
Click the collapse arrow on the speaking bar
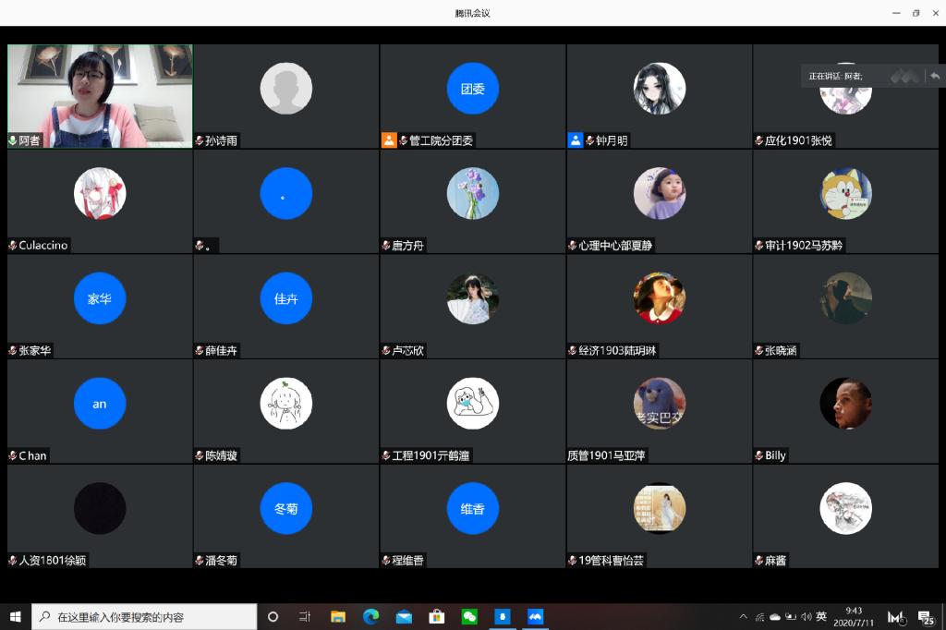click(935, 76)
